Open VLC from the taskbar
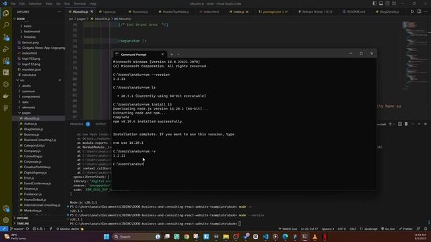The image size is (431, 242). [x=314, y=237]
